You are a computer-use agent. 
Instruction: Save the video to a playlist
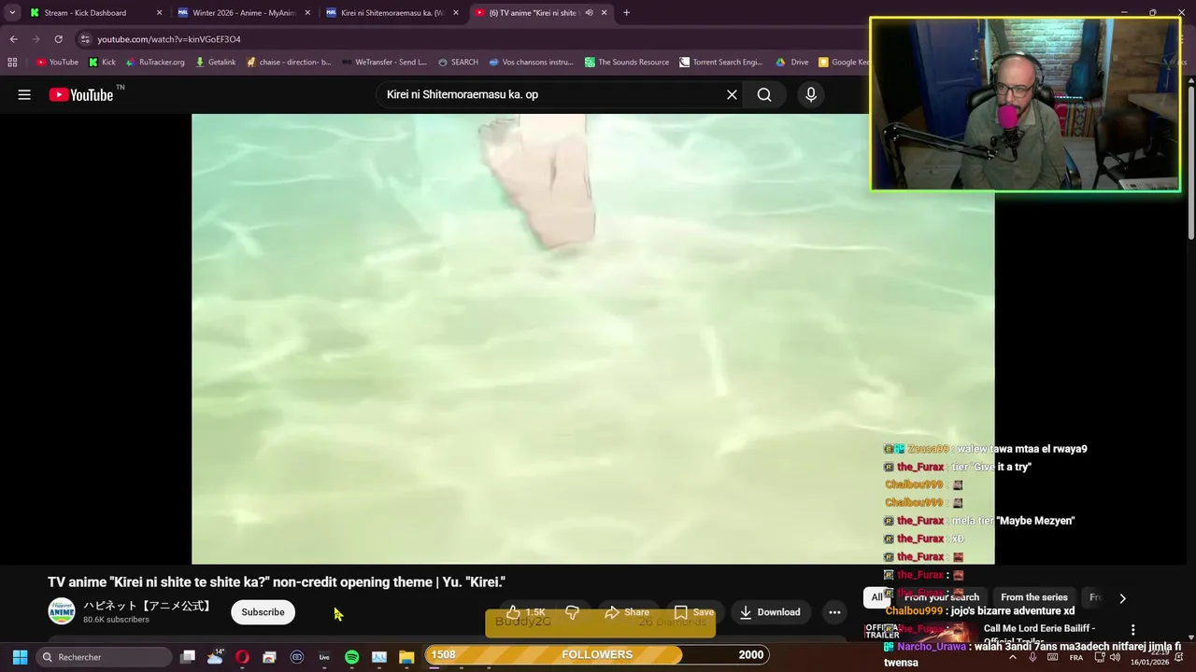(694, 612)
